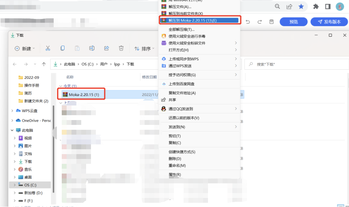Open the 新建 dropdown in Explorer

pos(25,48)
